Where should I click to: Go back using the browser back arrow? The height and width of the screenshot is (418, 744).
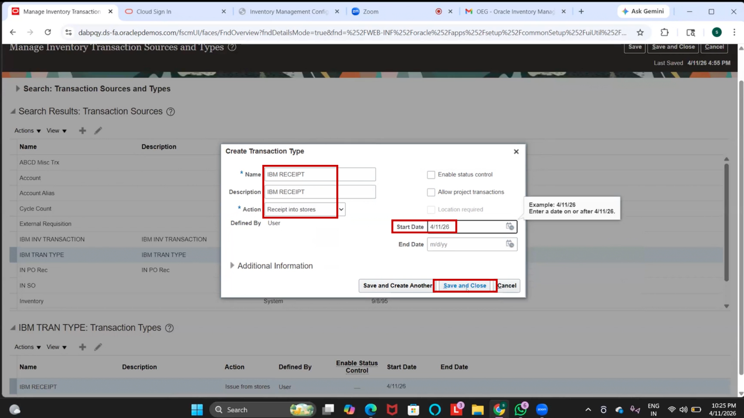(13, 33)
